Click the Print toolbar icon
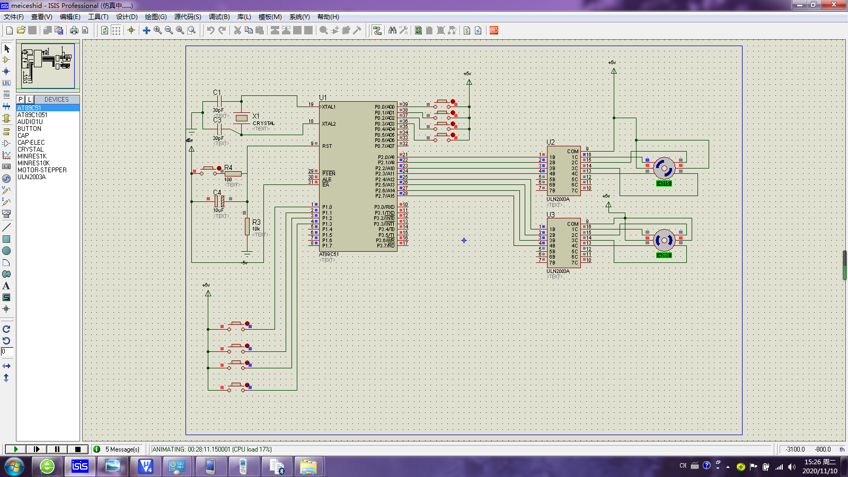Image resolution: width=848 pixels, height=477 pixels. [74, 30]
